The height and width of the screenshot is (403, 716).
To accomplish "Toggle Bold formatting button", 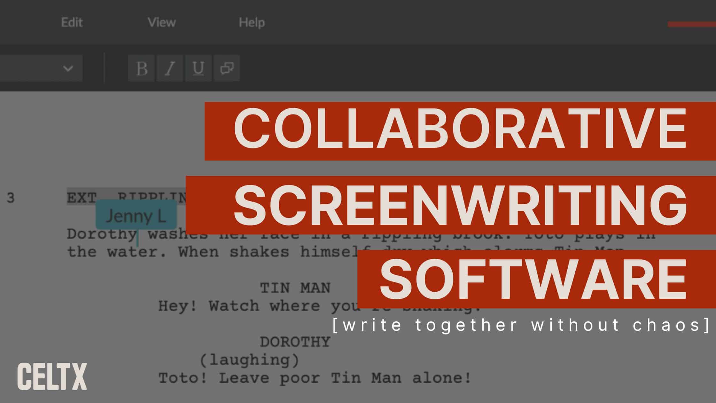I will click(x=142, y=68).
